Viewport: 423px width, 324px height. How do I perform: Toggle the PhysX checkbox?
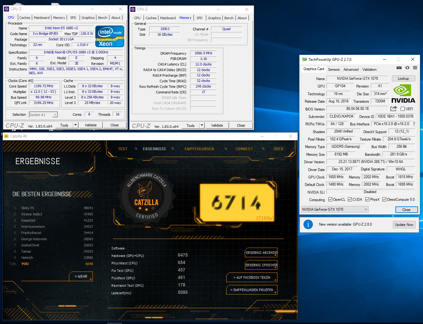(367, 200)
